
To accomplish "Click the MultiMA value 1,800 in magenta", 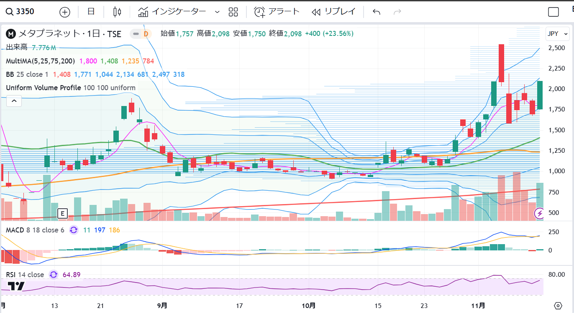I will coord(88,61).
